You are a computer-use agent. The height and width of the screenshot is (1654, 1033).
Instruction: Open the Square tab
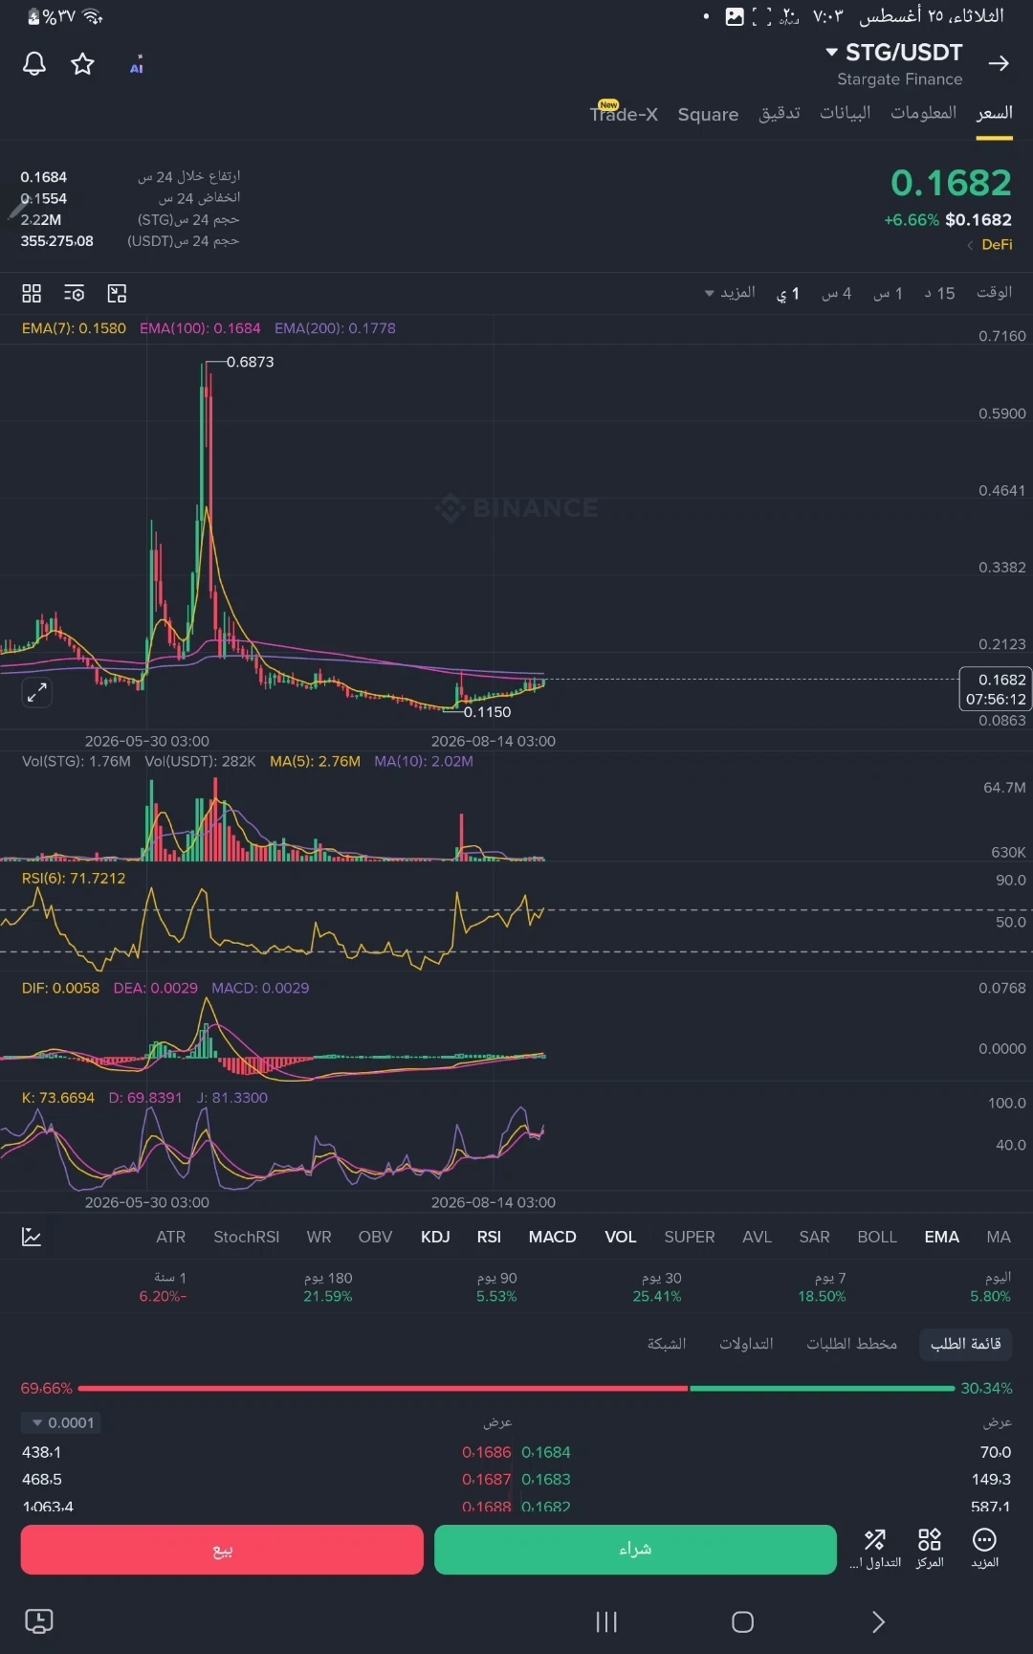point(708,115)
